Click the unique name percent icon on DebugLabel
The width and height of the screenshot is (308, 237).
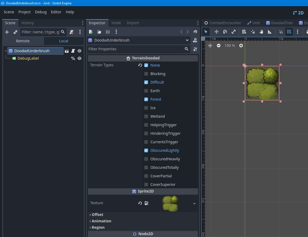[x=73, y=59]
